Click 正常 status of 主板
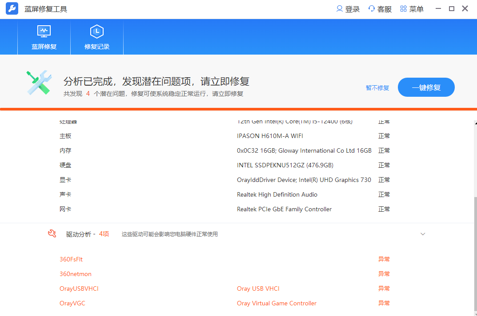 [384, 136]
